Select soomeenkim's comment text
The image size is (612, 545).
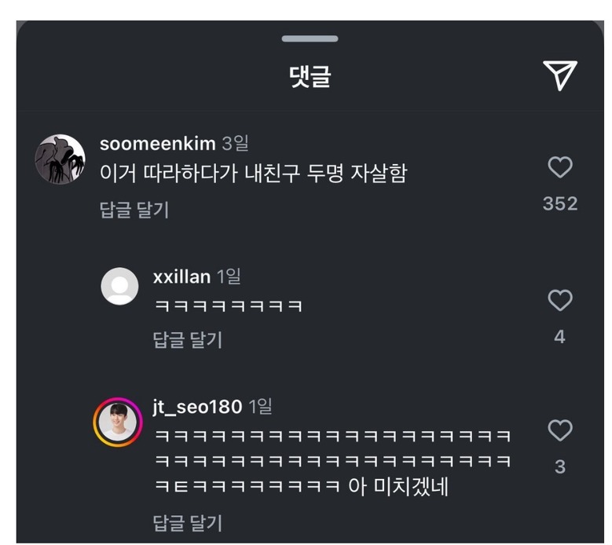point(253,174)
